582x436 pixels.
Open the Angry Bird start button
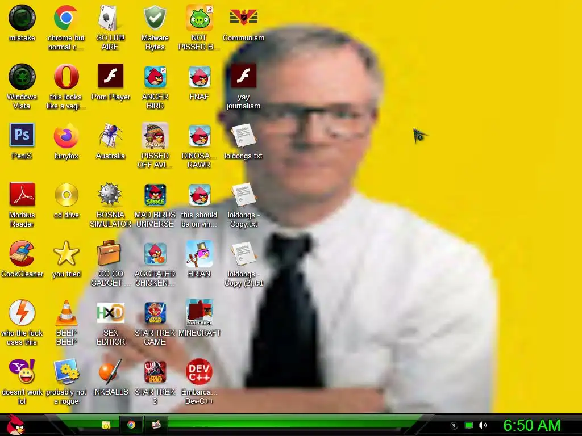point(15,425)
